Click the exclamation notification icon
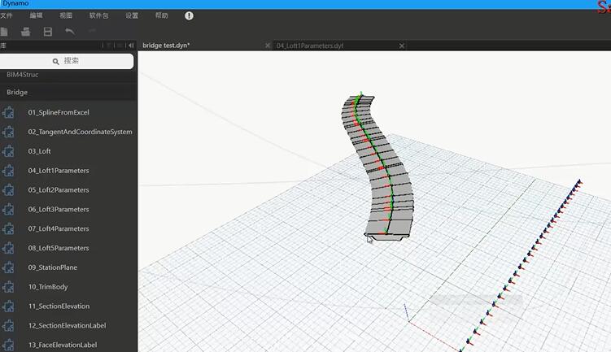Screen dimensions: 611x352 [x=190, y=15]
